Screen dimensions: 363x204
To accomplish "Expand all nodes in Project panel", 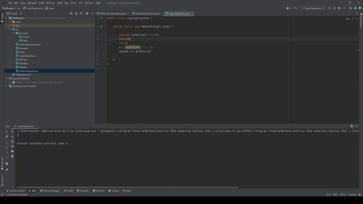I will pos(76,14).
